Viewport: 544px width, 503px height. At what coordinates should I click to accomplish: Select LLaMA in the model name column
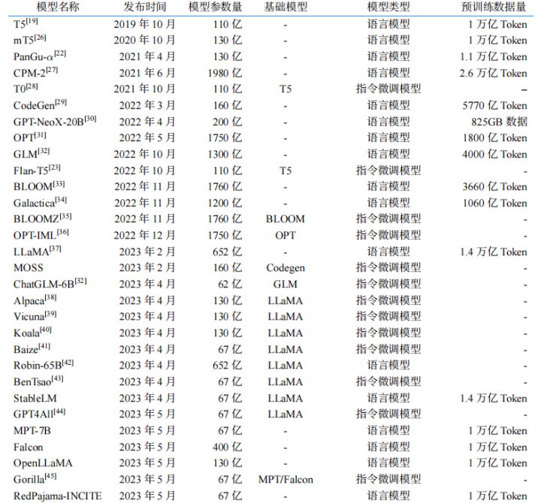point(37,251)
